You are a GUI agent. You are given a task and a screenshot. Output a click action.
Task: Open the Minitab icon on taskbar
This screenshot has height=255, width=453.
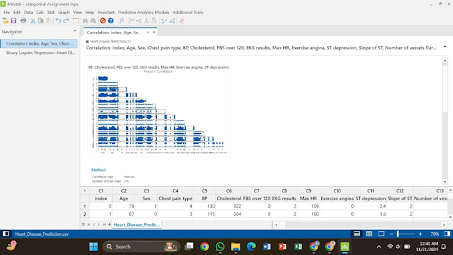pos(344,246)
